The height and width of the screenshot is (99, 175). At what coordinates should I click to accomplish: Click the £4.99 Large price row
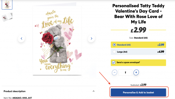[x=138, y=52]
